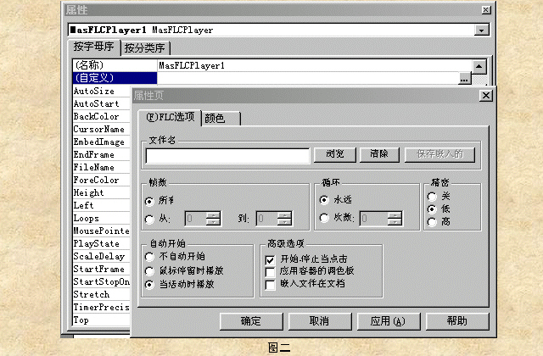
Task: Click the 浏览 browse button
Action: pos(334,154)
